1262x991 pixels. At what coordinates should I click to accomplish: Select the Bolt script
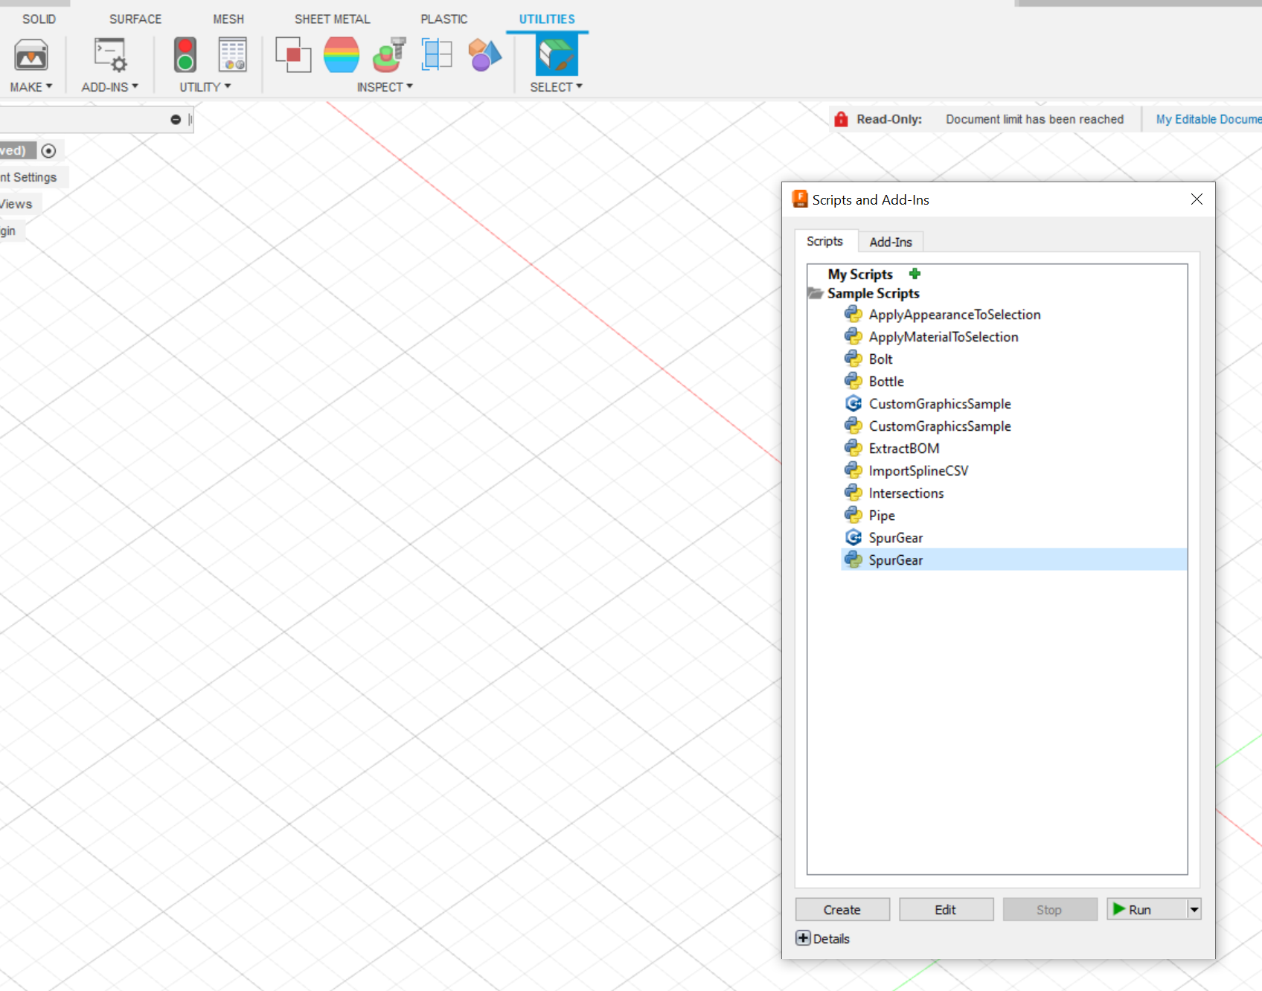coord(881,359)
